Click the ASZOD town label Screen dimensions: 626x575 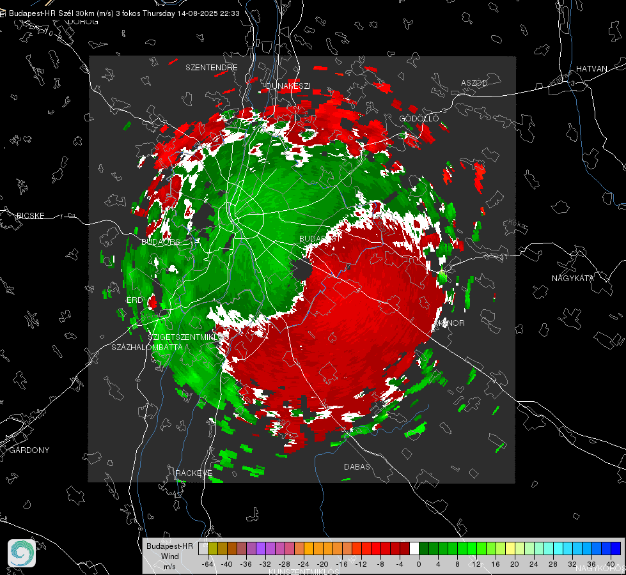point(474,82)
